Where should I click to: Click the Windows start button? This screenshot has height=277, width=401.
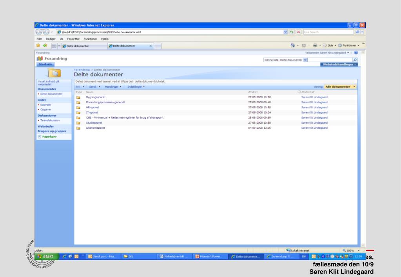[x=47, y=256]
